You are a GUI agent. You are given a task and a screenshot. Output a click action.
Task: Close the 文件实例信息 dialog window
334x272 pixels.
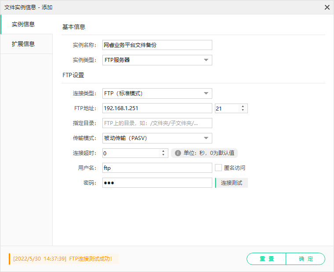click(327, 7)
